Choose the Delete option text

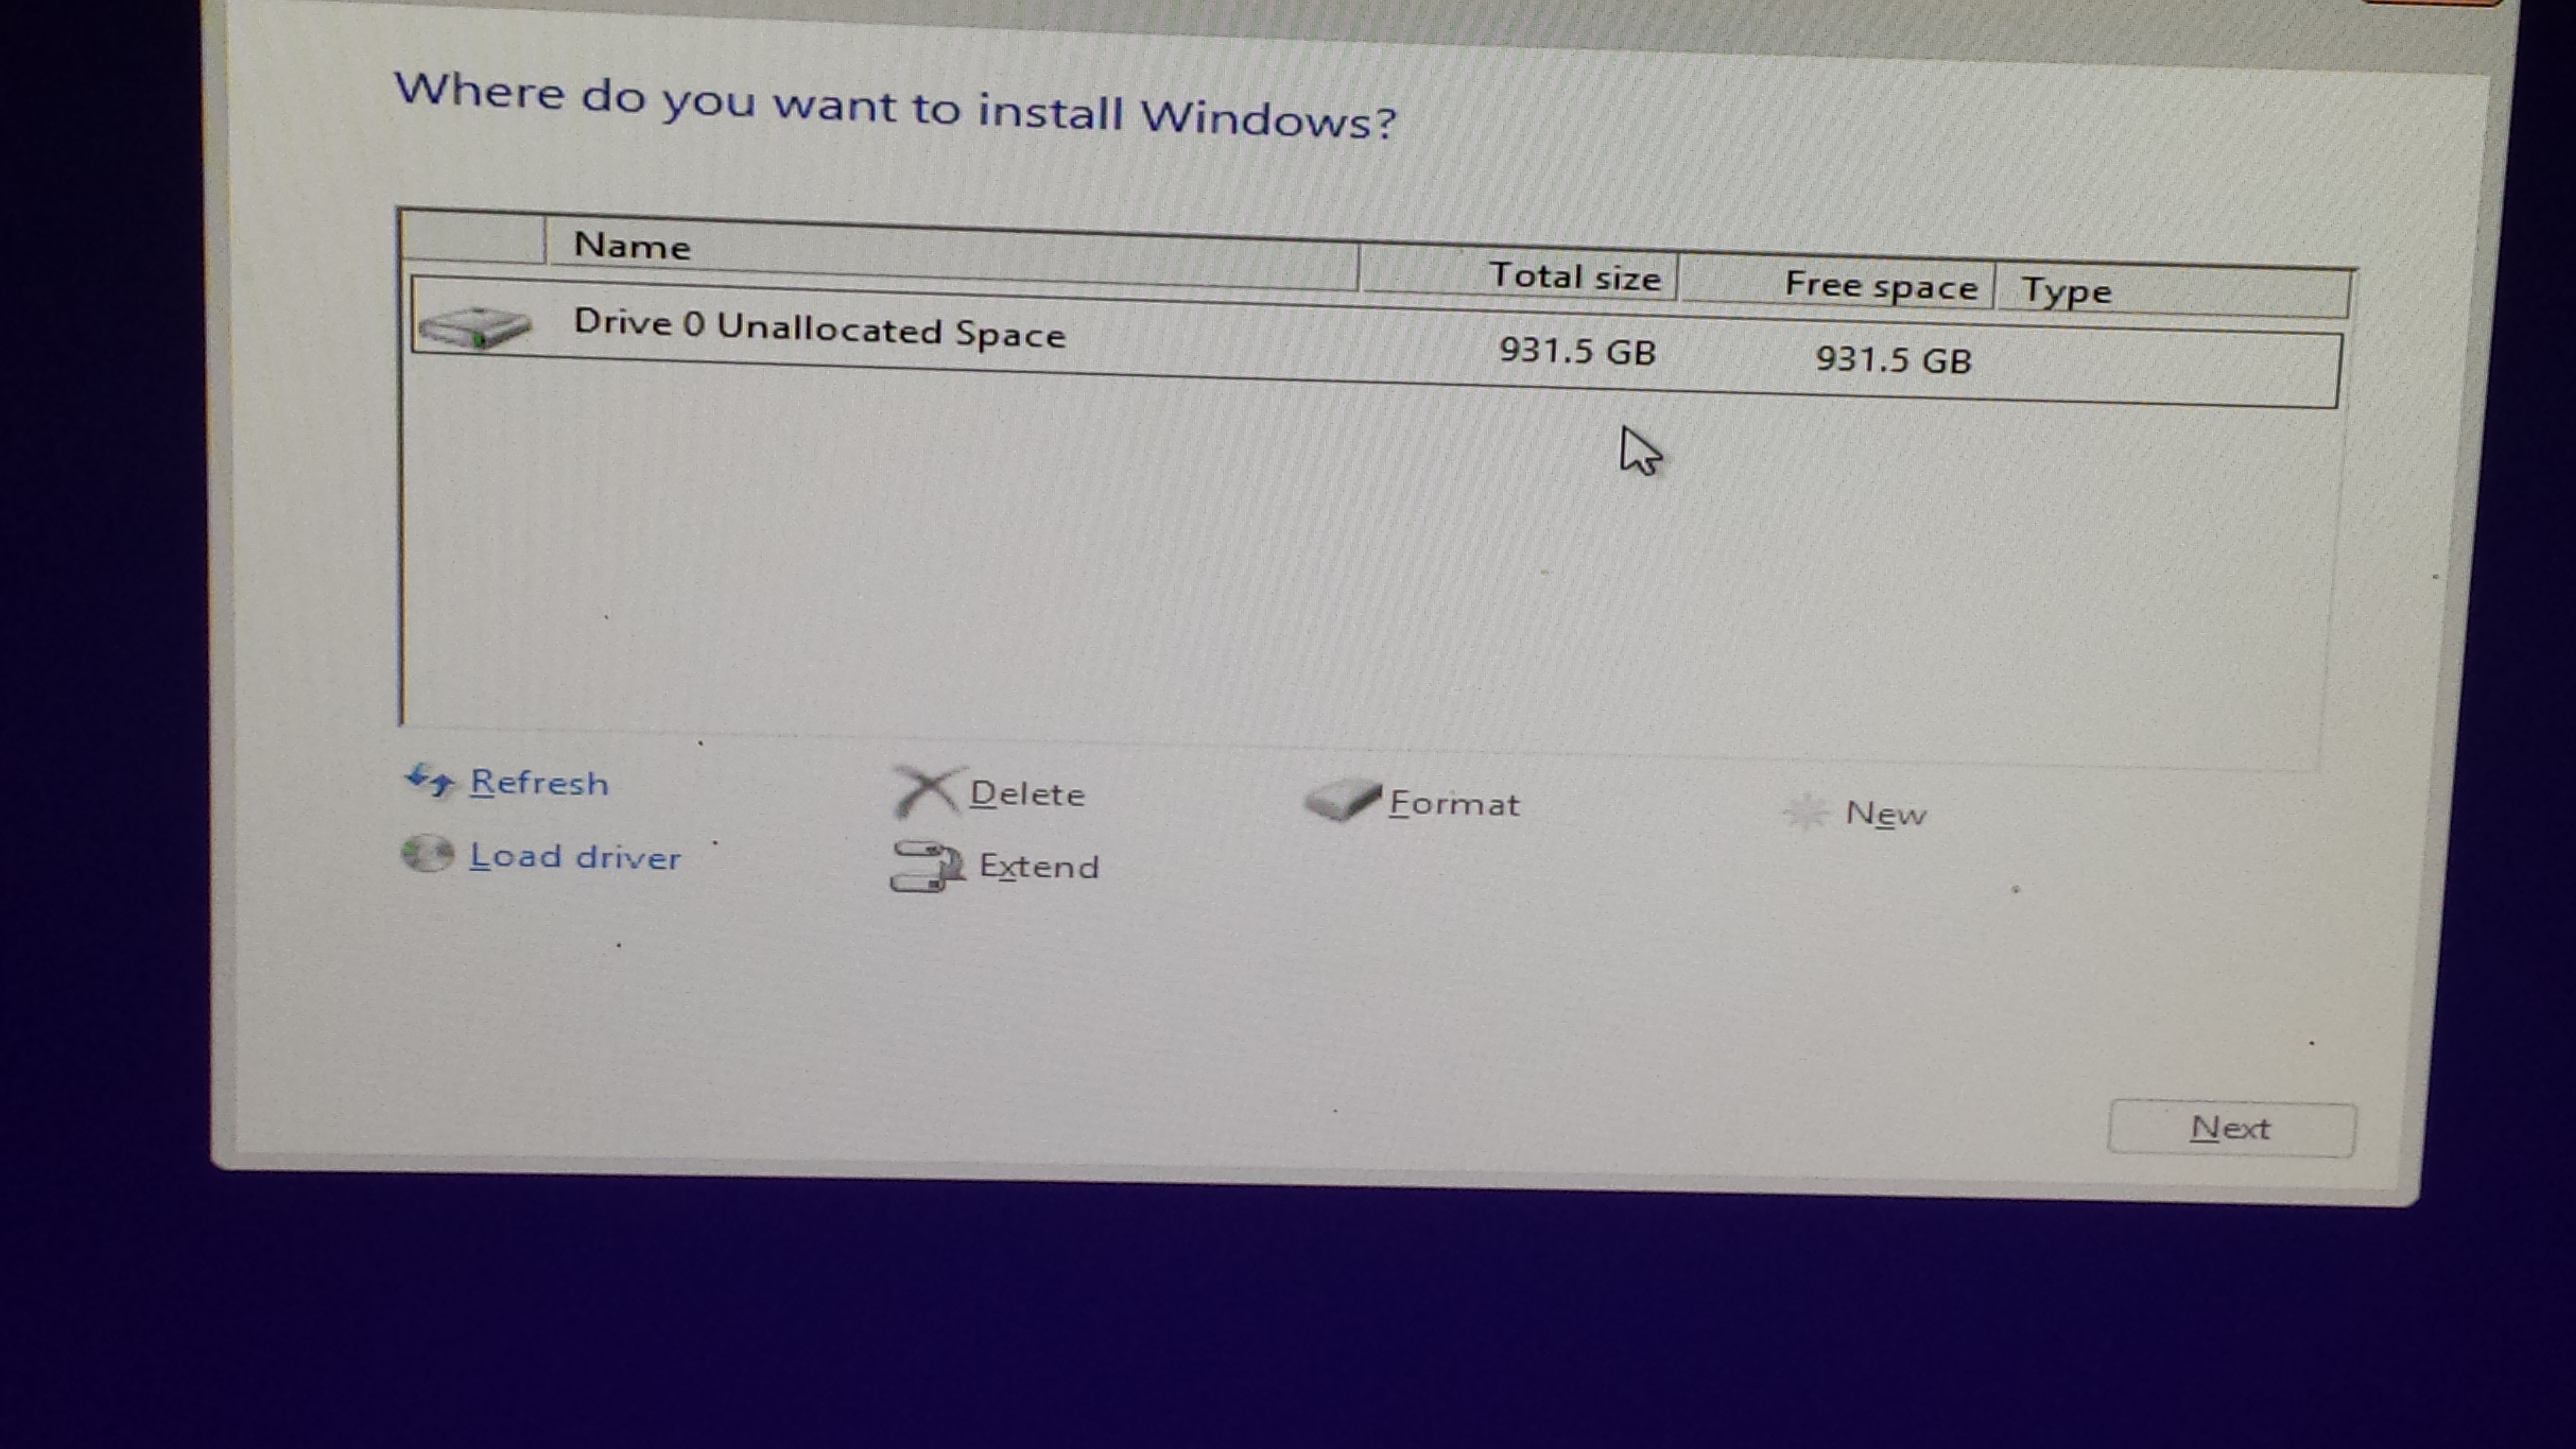1027,794
